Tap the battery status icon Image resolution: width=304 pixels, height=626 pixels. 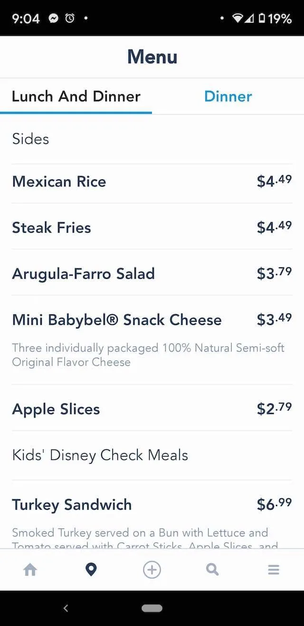261,19
